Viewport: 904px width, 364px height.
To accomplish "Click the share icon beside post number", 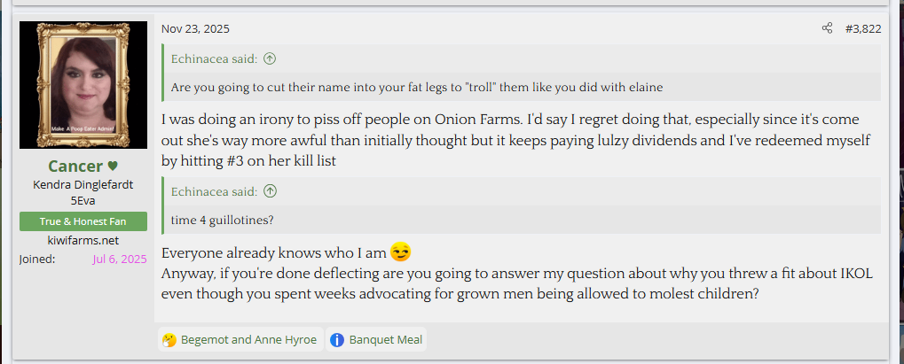I will (x=827, y=28).
